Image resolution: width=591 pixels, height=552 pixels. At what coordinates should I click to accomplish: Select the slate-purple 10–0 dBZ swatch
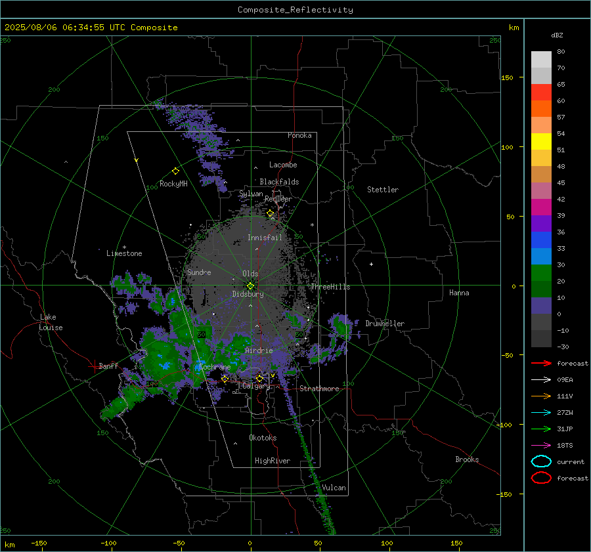click(541, 306)
